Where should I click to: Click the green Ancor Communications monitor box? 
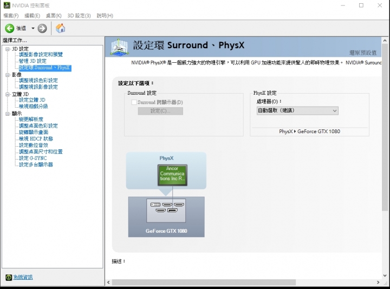click(x=172, y=175)
